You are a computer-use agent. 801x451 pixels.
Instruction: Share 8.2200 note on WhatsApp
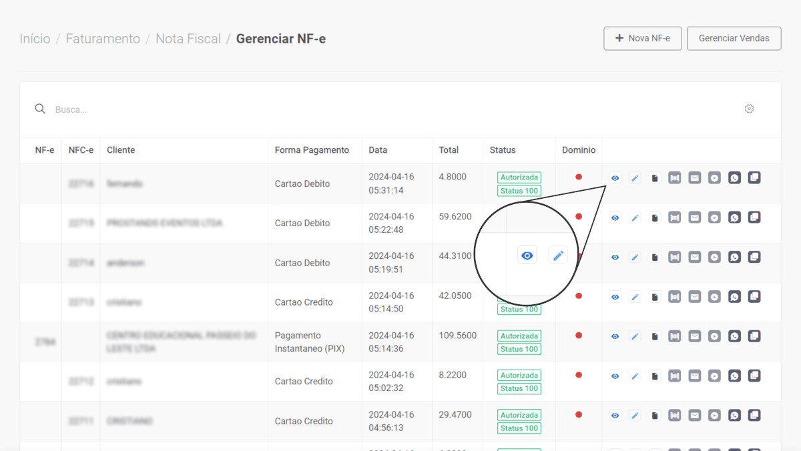point(734,376)
